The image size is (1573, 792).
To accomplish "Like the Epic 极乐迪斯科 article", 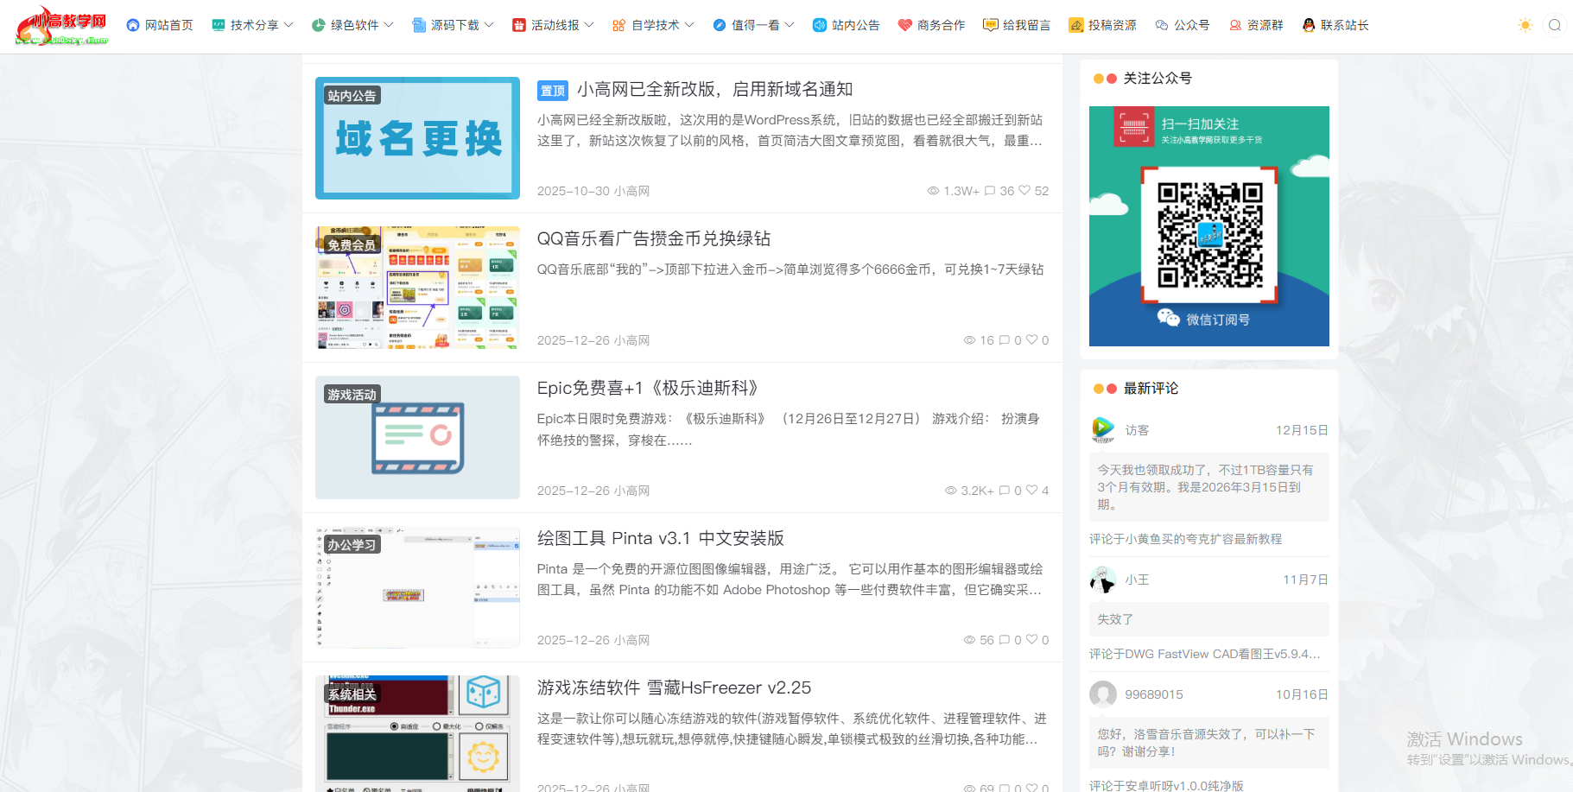I will [x=1032, y=491].
